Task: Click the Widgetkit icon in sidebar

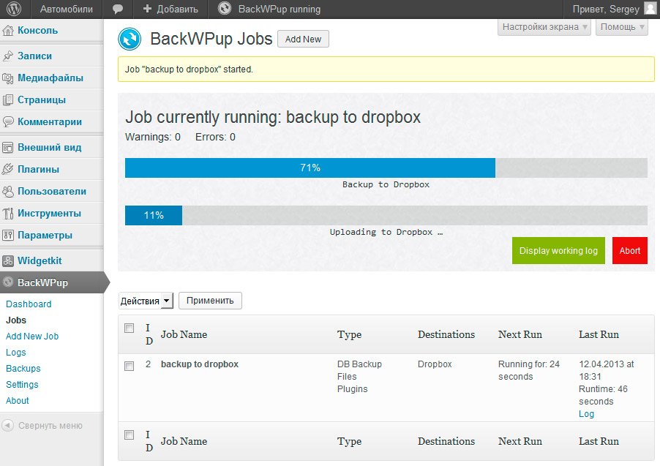Action: click(x=8, y=261)
